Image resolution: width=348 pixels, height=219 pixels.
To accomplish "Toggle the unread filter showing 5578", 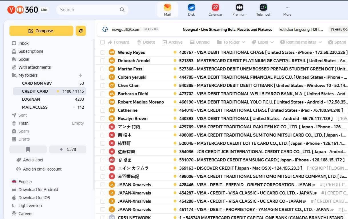I will [x=68, y=149].
